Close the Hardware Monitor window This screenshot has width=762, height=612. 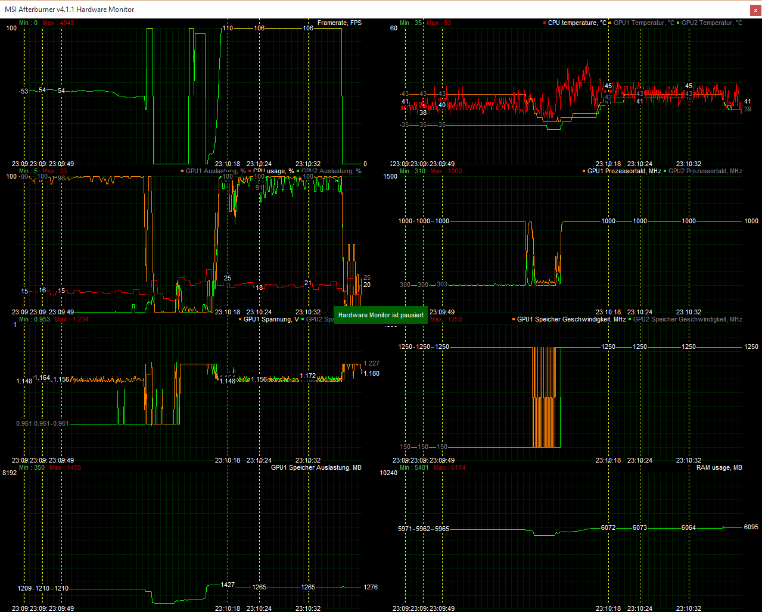[x=755, y=10]
